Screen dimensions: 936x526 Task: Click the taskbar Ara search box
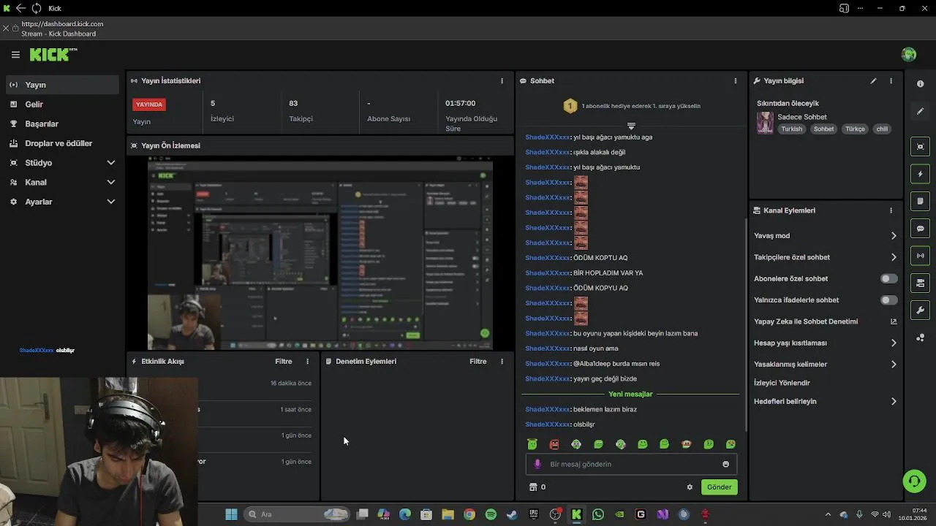pyautogui.click(x=296, y=514)
